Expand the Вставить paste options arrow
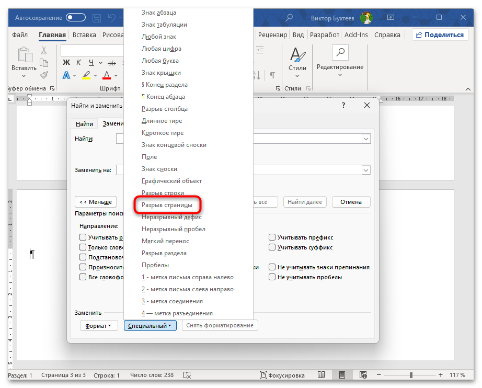482x388 pixels. coord(24,76)
